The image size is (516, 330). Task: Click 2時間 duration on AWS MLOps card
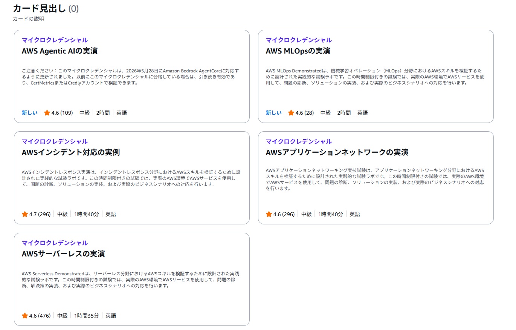tap(344, 113)
